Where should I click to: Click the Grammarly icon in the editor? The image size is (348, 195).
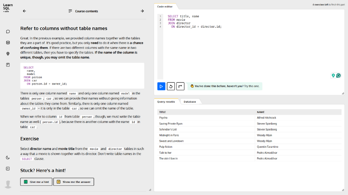tap(338, 75)
